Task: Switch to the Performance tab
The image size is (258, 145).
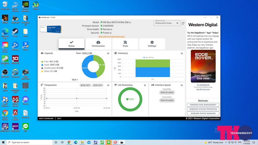Action: tap(98, 44)
